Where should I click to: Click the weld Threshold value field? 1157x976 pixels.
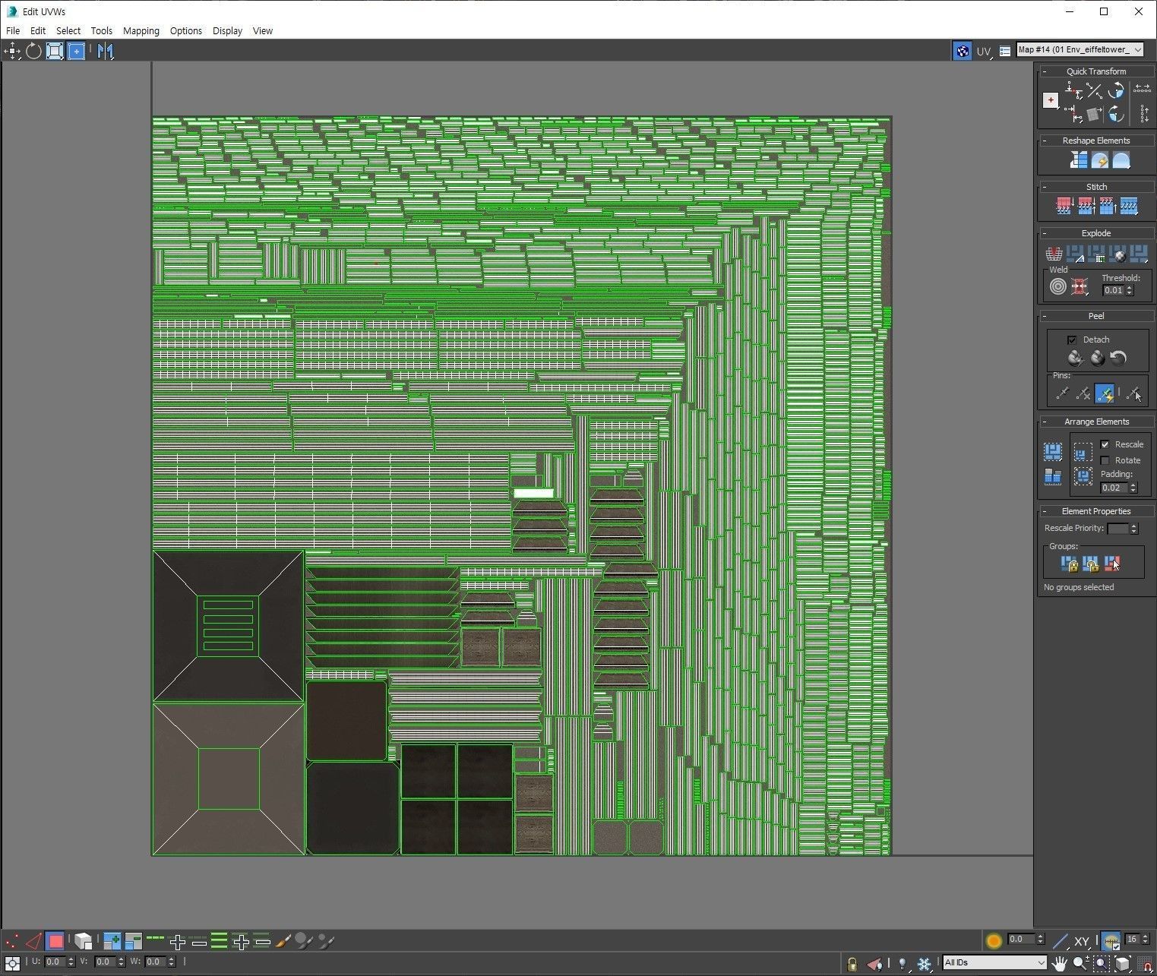coord(1114,290)
